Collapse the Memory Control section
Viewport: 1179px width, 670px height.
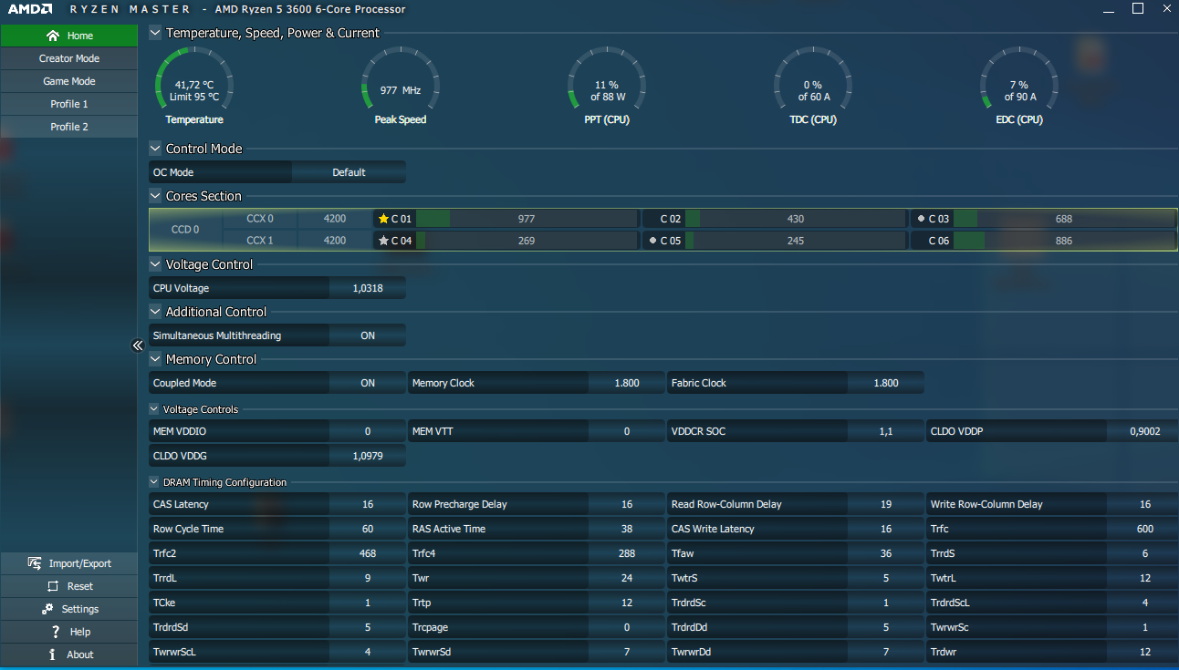pyautogui.click(x=155, y=359)
